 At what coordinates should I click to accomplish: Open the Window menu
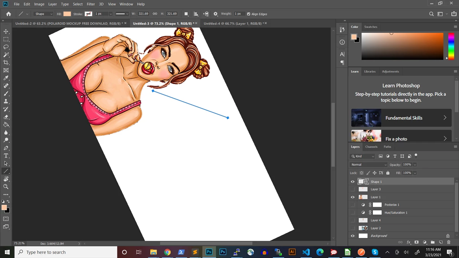(x=126, y=4)
